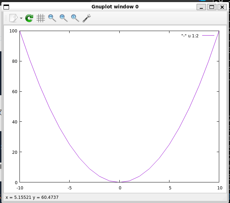Click the purple legend line sample
This screenshot has height=203, width=230.
208,36
